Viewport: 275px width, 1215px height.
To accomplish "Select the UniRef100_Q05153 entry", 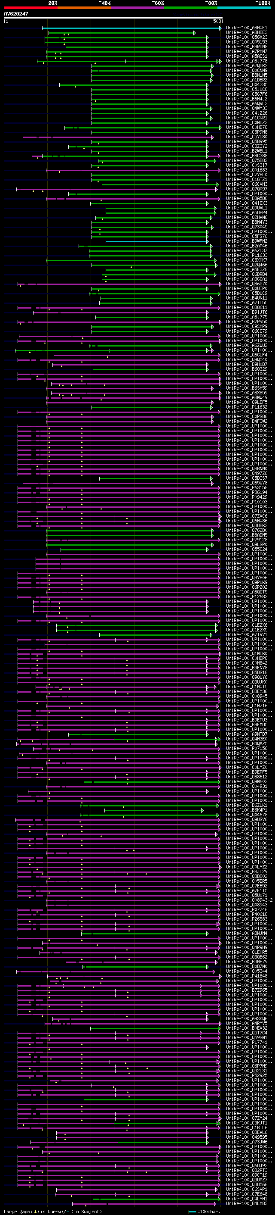I will [246, 42].
